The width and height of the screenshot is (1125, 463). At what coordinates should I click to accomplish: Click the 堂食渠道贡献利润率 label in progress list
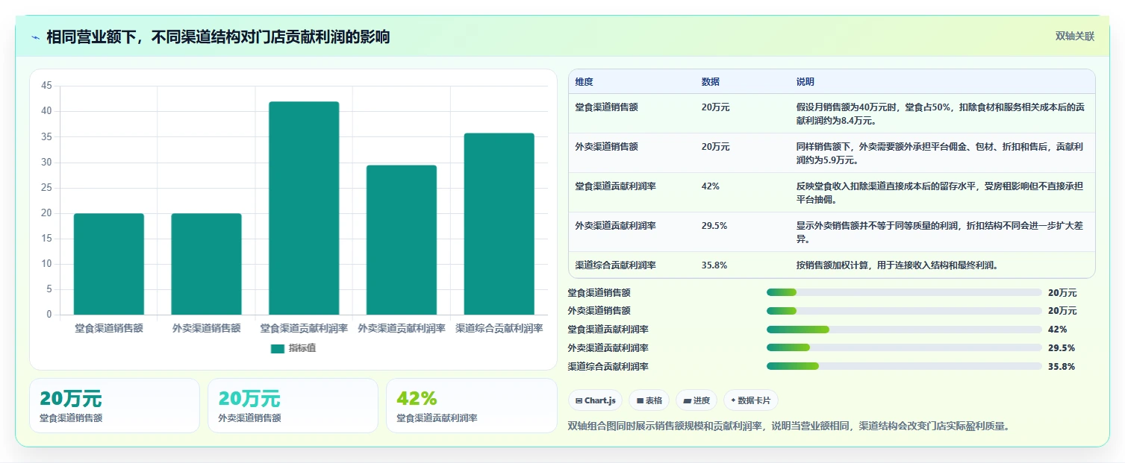(608, 330)
